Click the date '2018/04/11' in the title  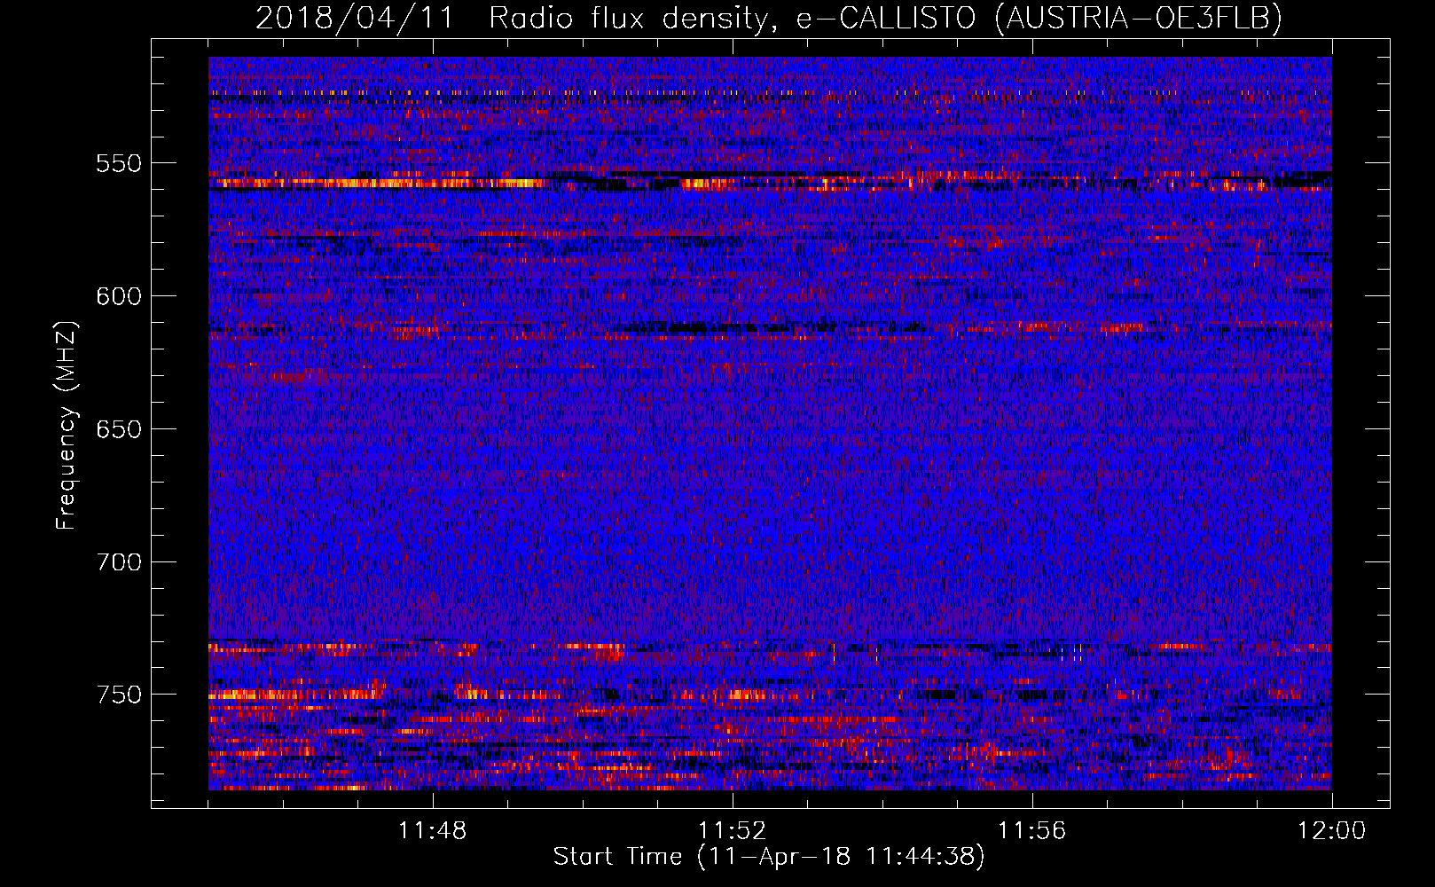pos(355,18)
